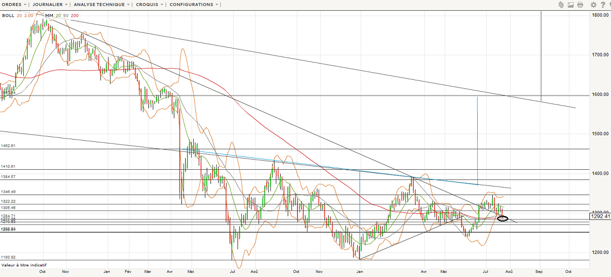Screen dimensions: 611x277
Task: Print the chart using printer icon
Action: (x=580, y=5)
